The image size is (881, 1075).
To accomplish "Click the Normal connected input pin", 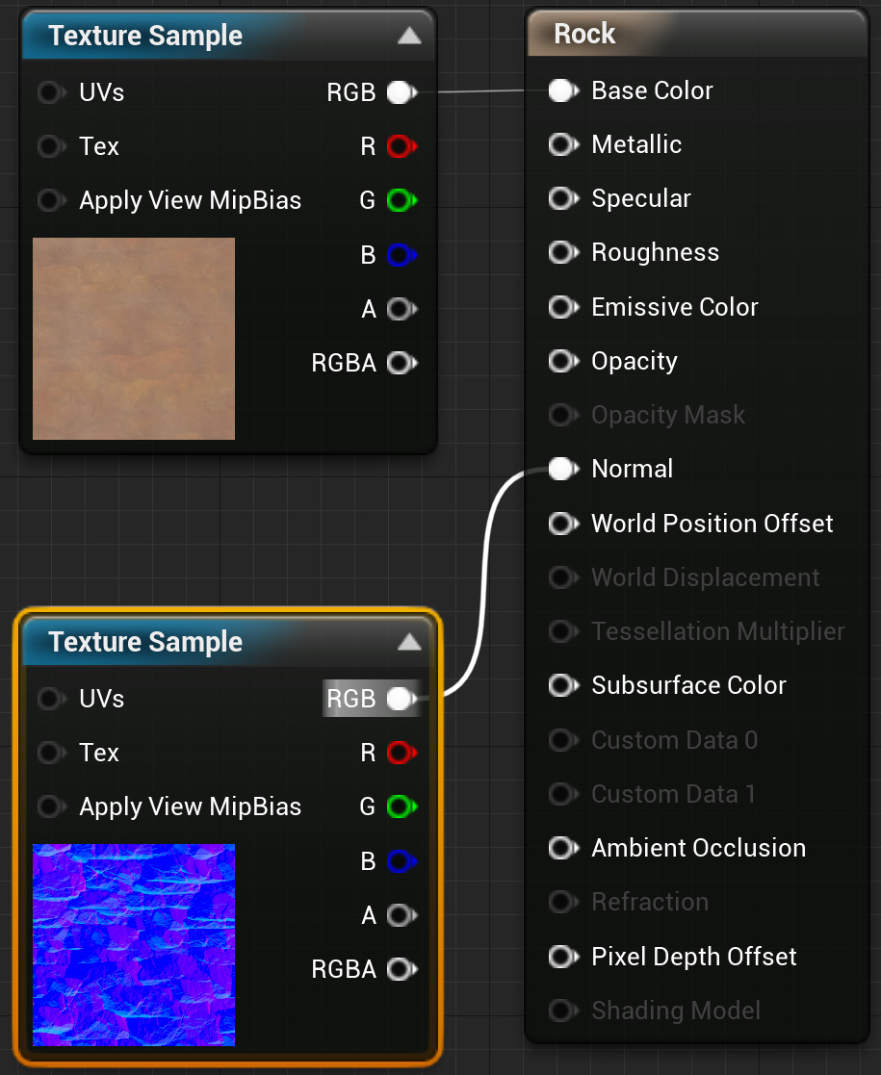I will coord(561,469).
